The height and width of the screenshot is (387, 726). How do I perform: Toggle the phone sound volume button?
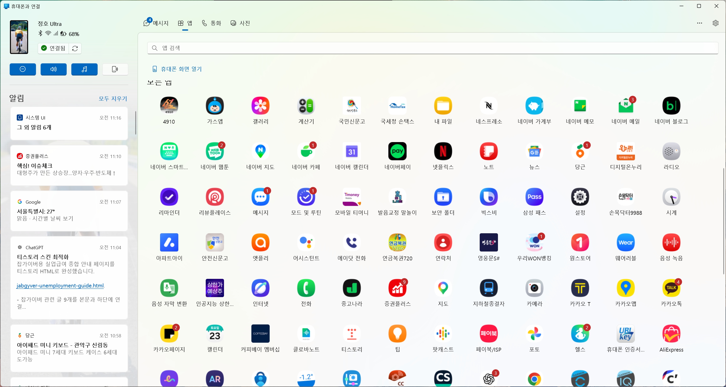pyautogui.click(x=54, y=69)
